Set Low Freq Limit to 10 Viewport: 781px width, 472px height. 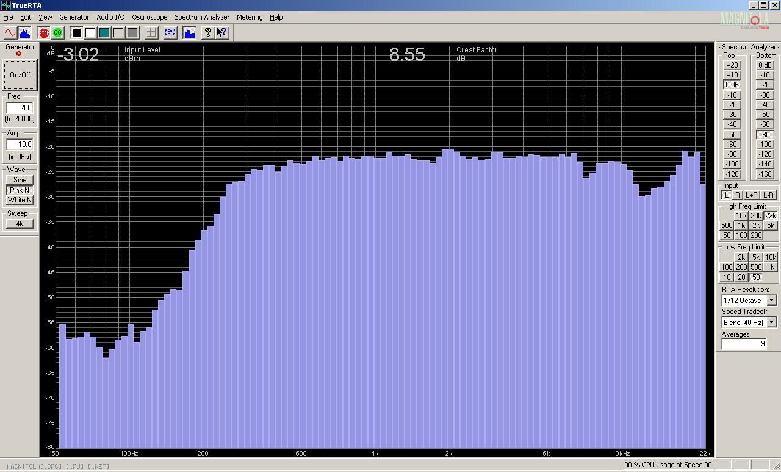727,277
